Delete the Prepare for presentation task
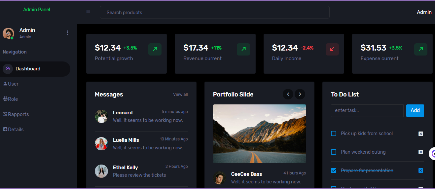 point(421,170)
